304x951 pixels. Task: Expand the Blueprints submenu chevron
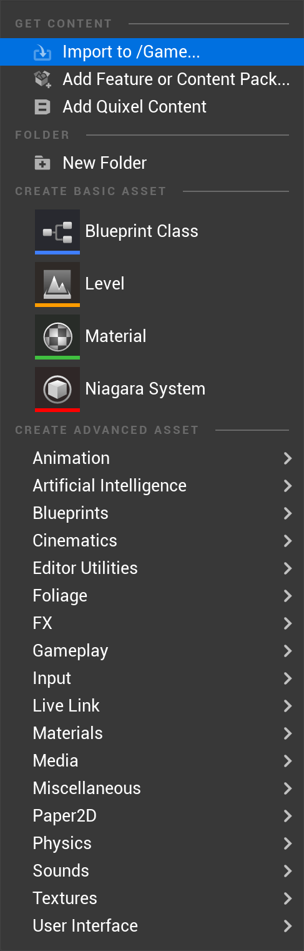click(x=288, y=513)
